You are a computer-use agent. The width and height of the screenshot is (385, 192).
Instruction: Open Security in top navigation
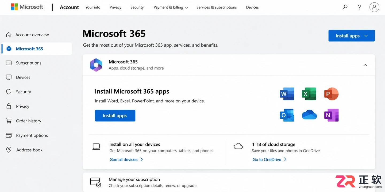pos(137,7)
